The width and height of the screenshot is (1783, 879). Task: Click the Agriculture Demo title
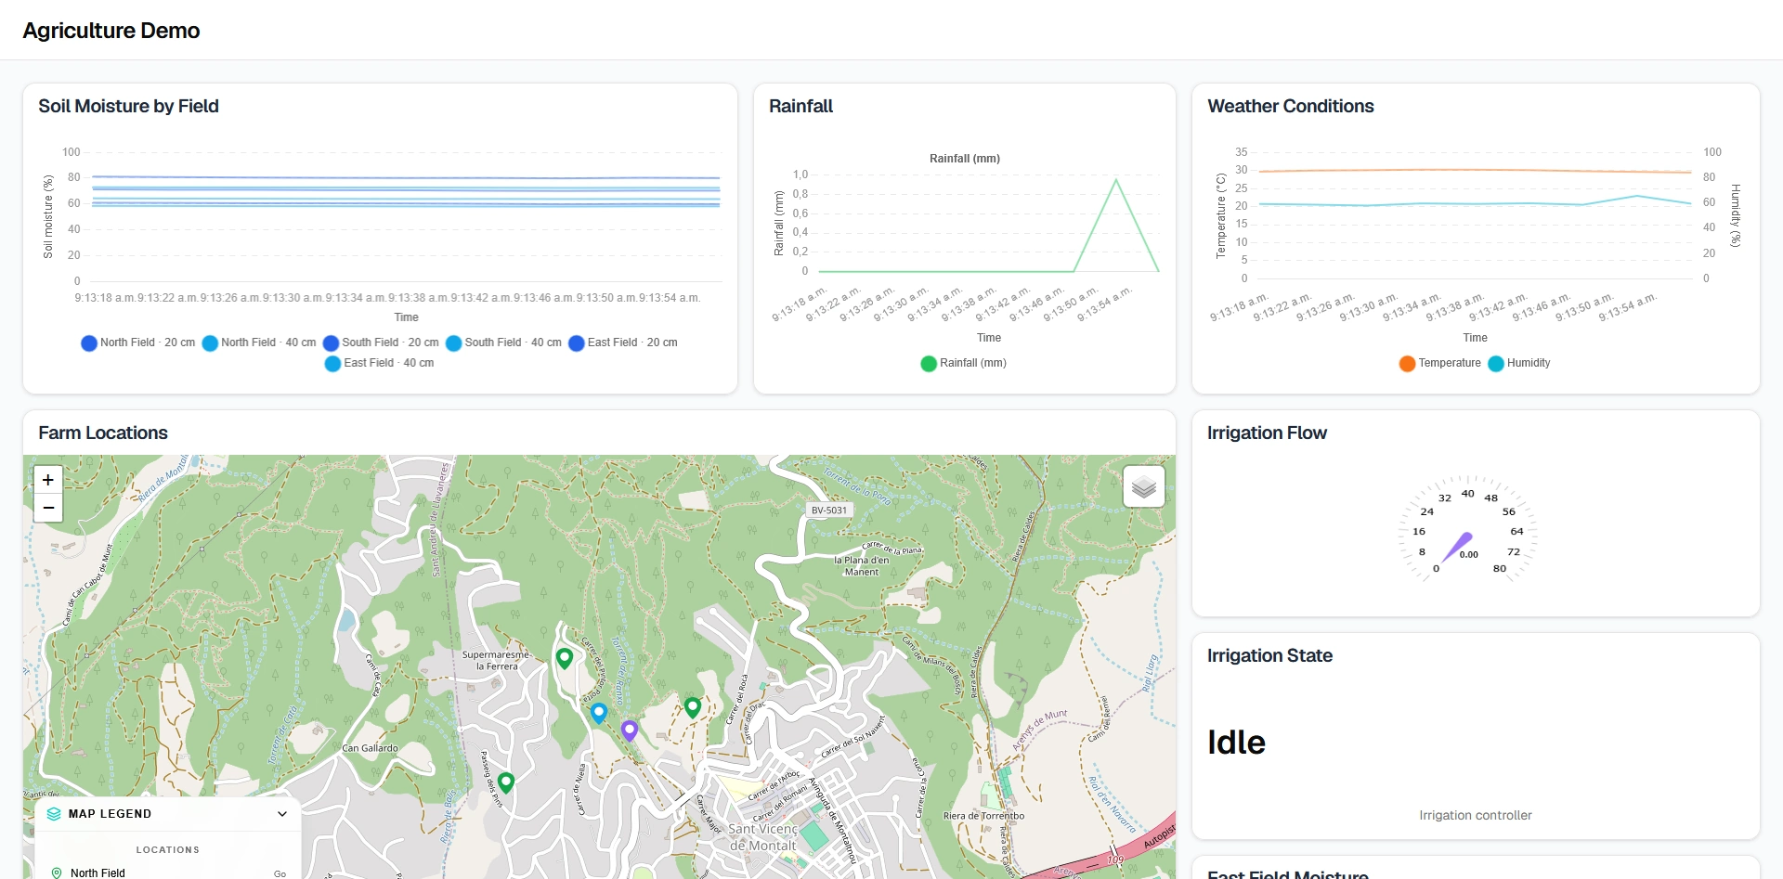pos(111,31)
